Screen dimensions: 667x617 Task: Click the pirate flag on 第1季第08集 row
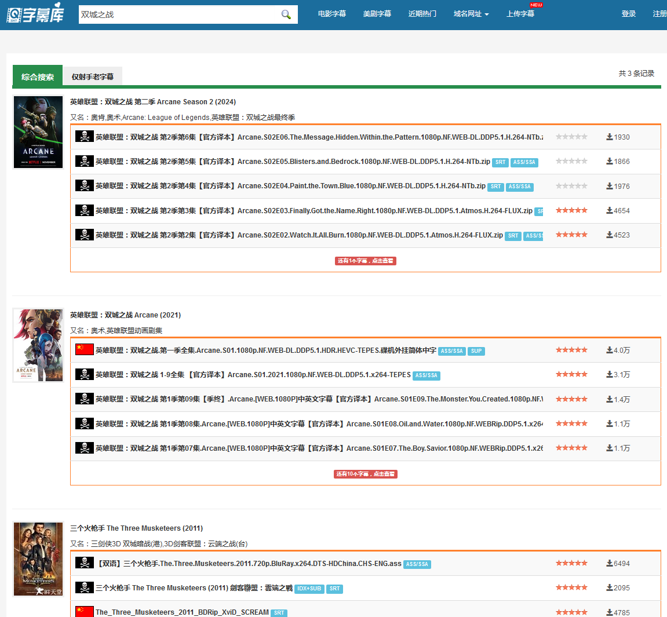85,423
